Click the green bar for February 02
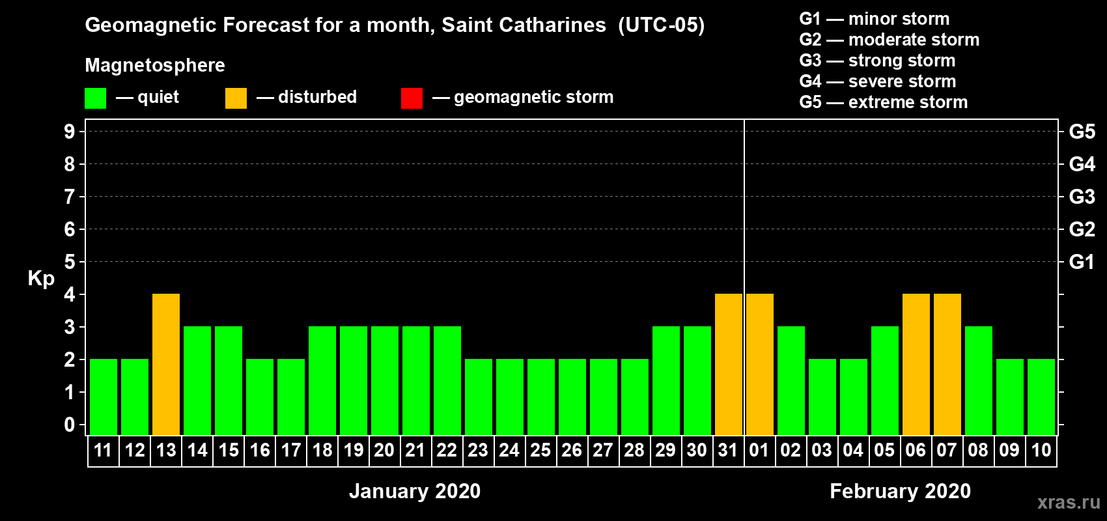The width and height of the screenshot is (1107, 521). pyautogui.click(x=791, y=381)
